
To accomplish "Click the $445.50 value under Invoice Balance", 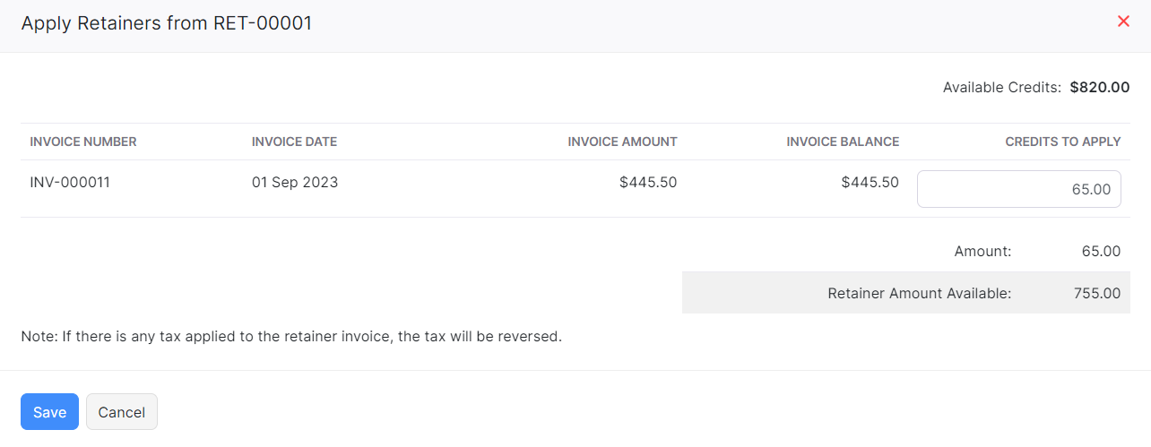I will tap(870, 183).
